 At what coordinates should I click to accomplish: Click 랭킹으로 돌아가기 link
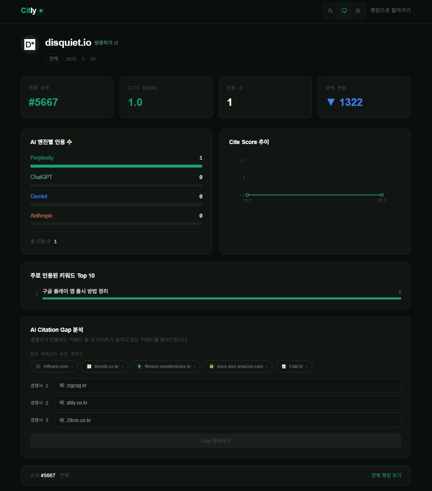390,11
